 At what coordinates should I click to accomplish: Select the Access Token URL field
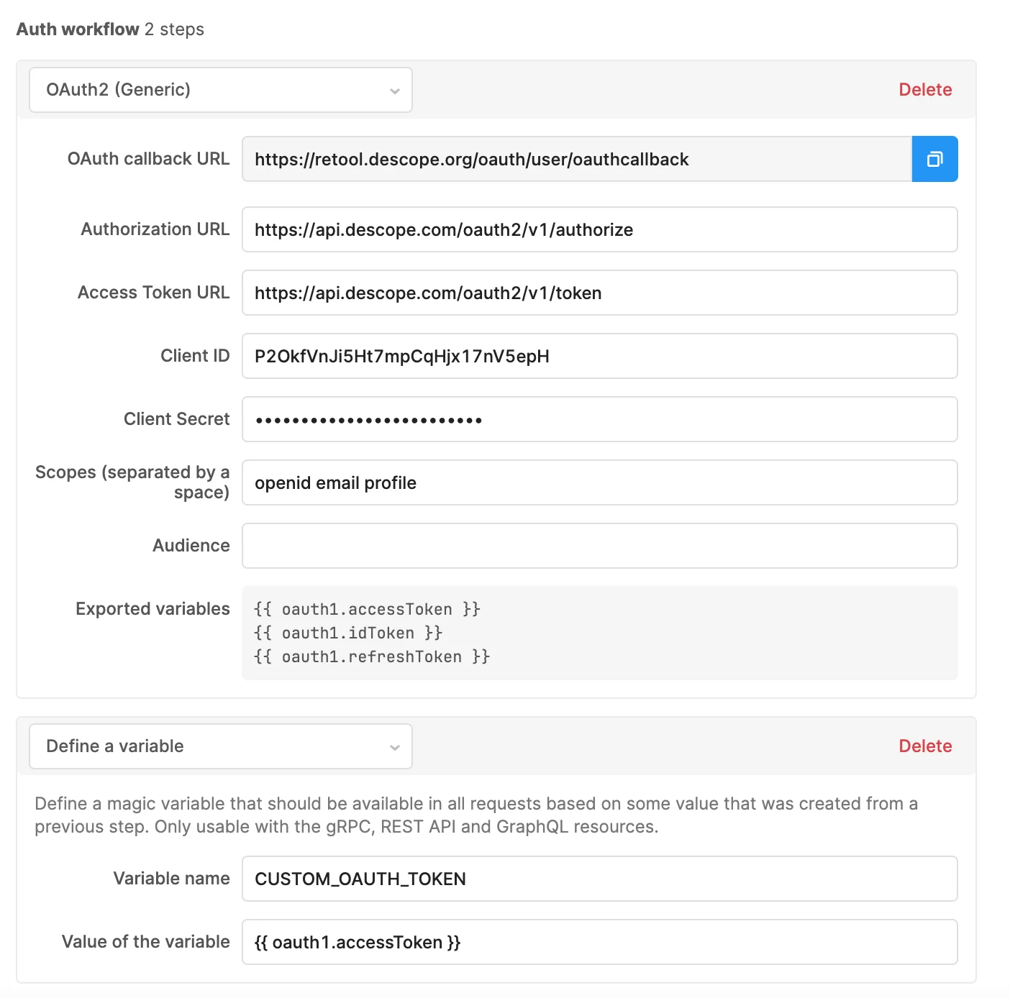point(600,293)
